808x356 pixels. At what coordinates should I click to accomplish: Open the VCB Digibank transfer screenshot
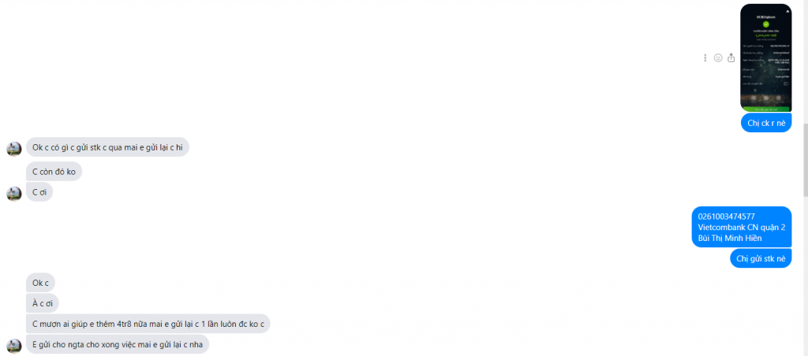[x=765, y=57]
